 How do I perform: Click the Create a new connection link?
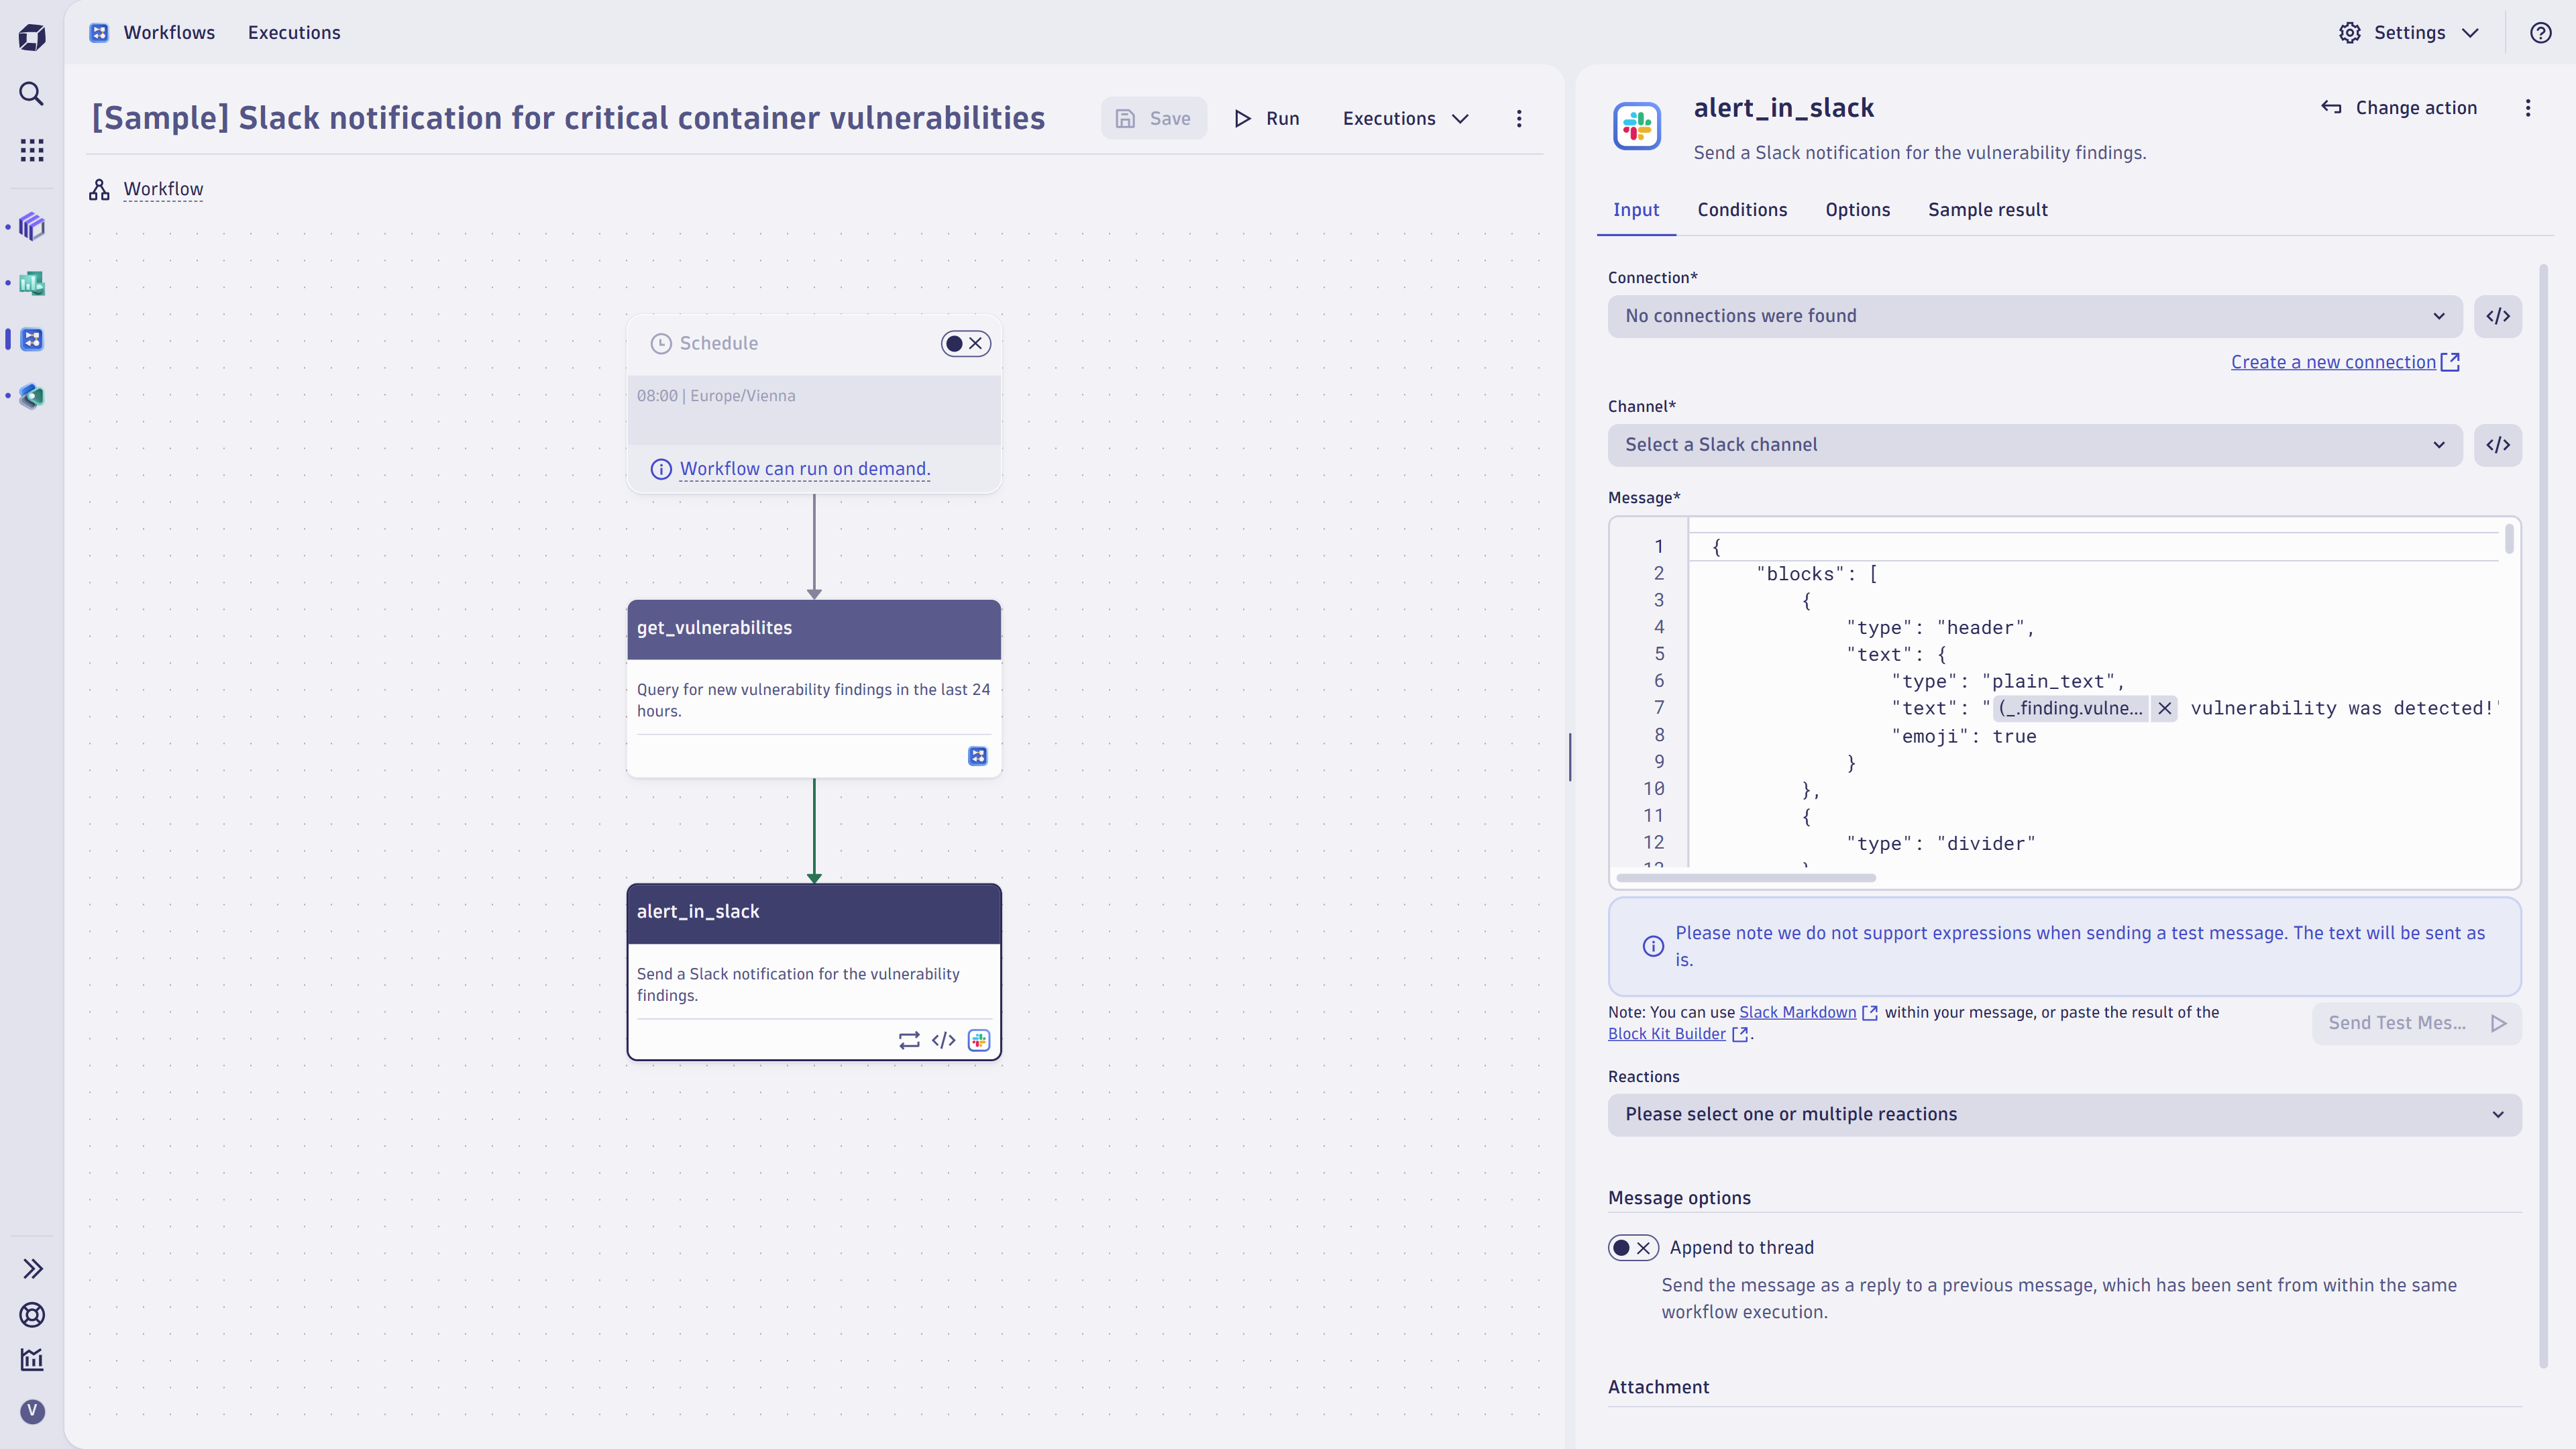tap(2336, 361)
